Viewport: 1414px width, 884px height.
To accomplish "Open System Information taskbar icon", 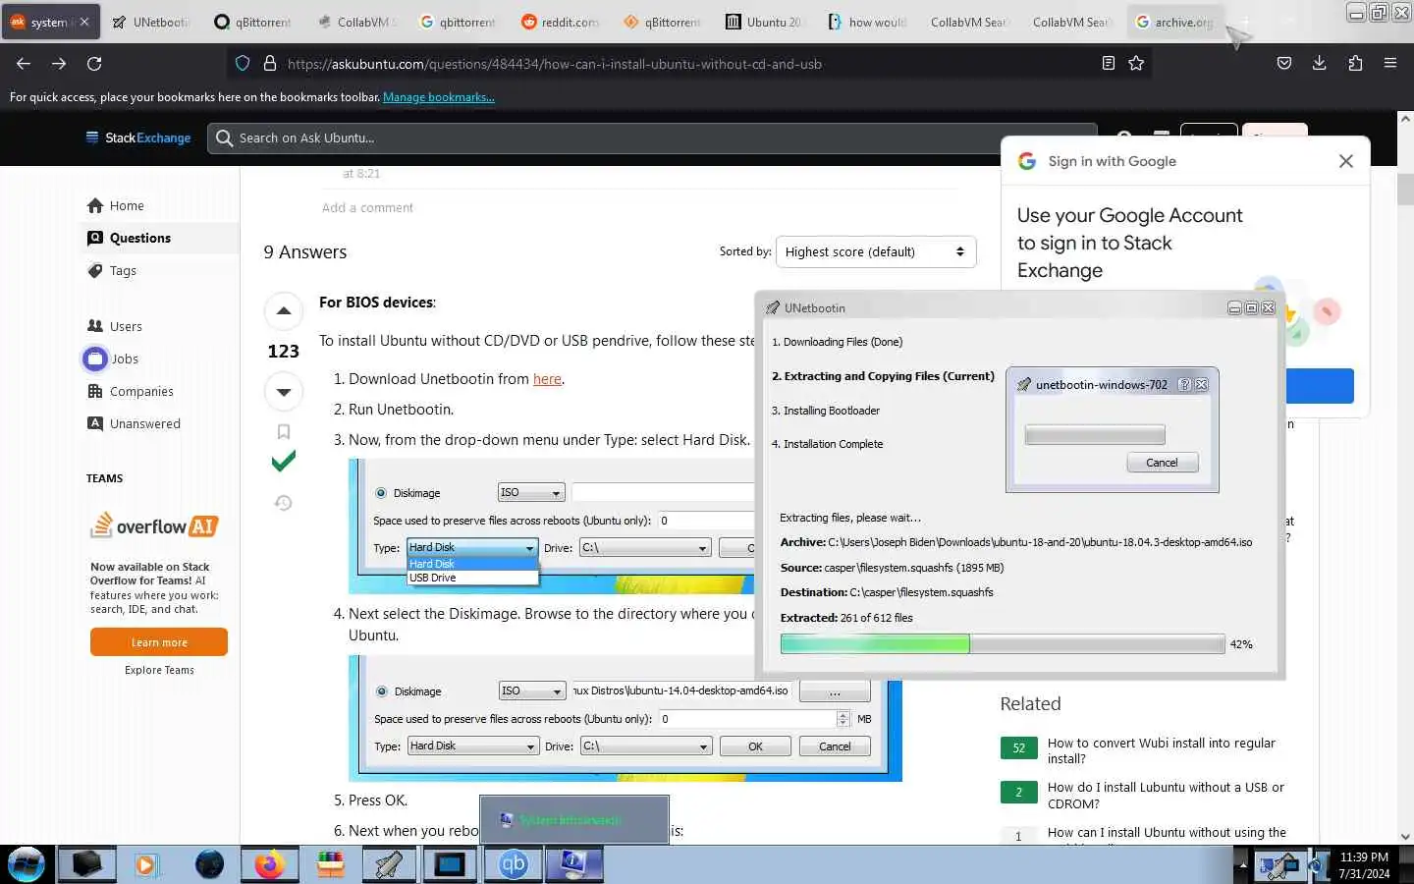I will 574,864.
